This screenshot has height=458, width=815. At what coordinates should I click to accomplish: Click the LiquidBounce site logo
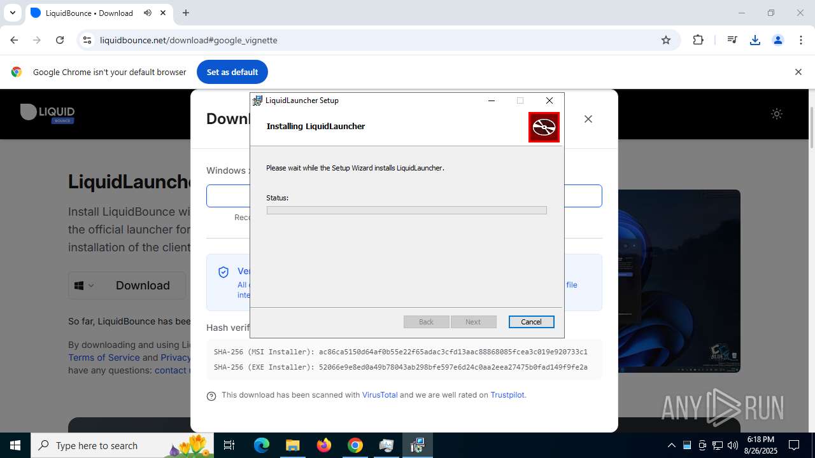pos(48,113)
